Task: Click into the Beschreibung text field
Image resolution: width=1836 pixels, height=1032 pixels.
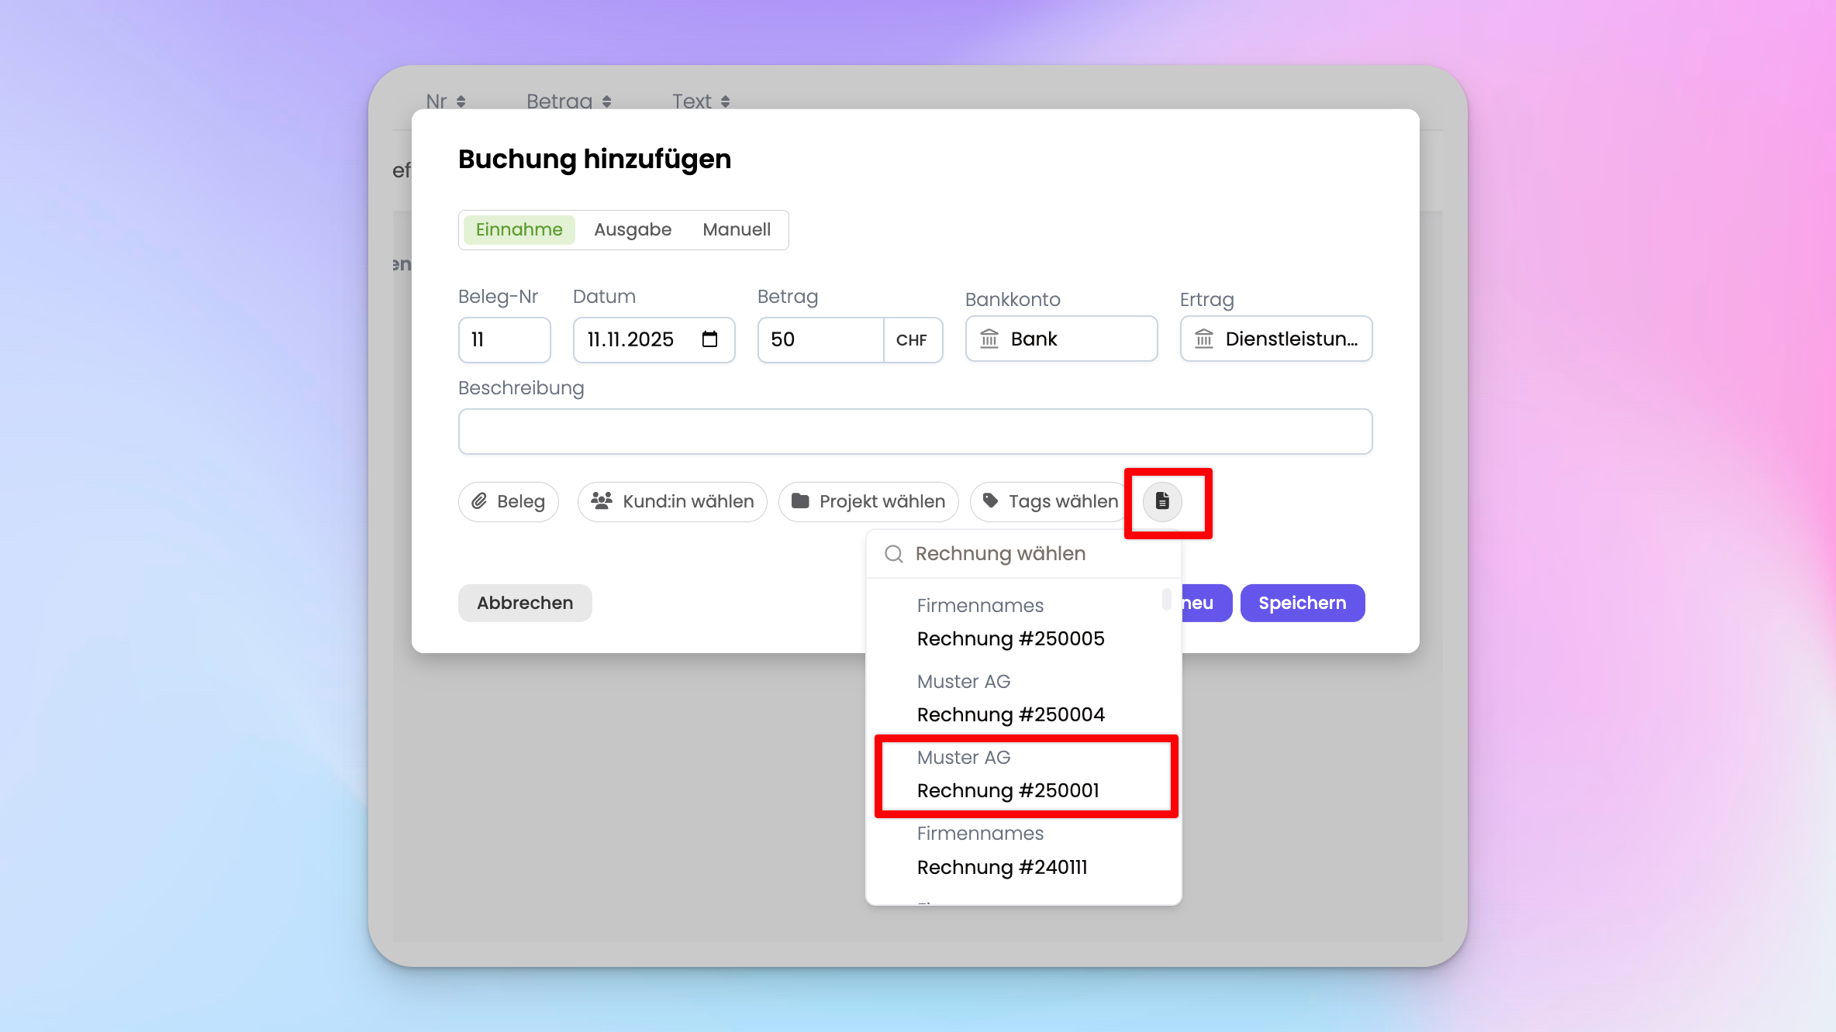Action: tap(915, 432)
